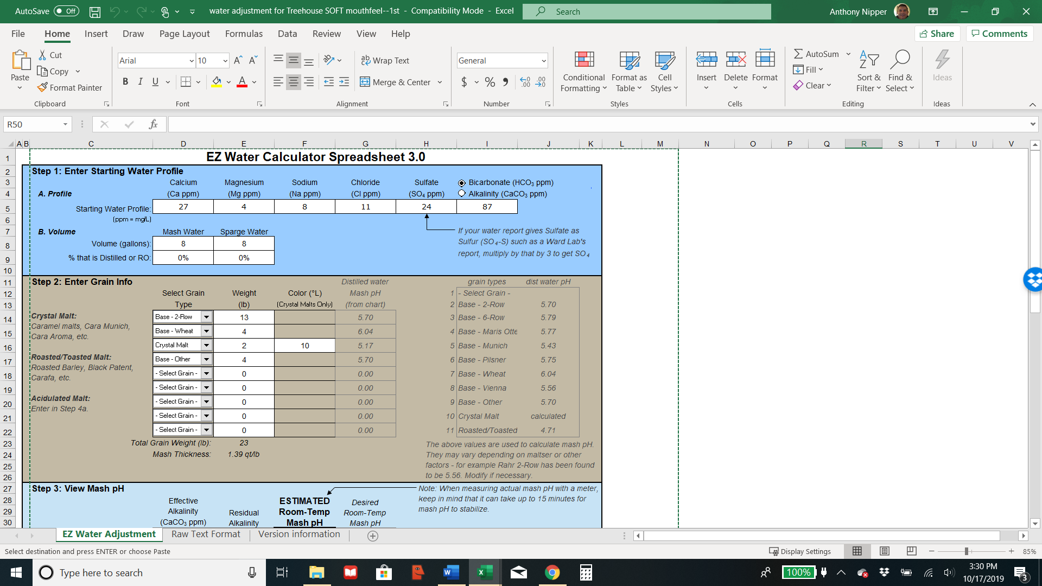Click Increase Decimal icon
This screenshot has height=586, width=1042.
pyautogui.click(x=525, y=82)
